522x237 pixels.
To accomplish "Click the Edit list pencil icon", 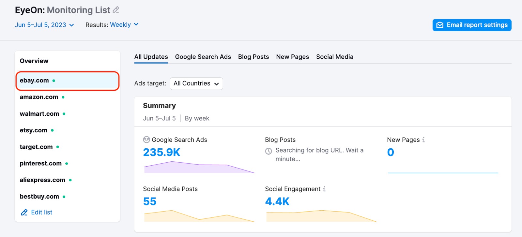I will 24,213.
